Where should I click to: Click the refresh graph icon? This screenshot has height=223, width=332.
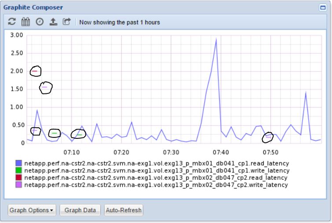pos(12,22)
